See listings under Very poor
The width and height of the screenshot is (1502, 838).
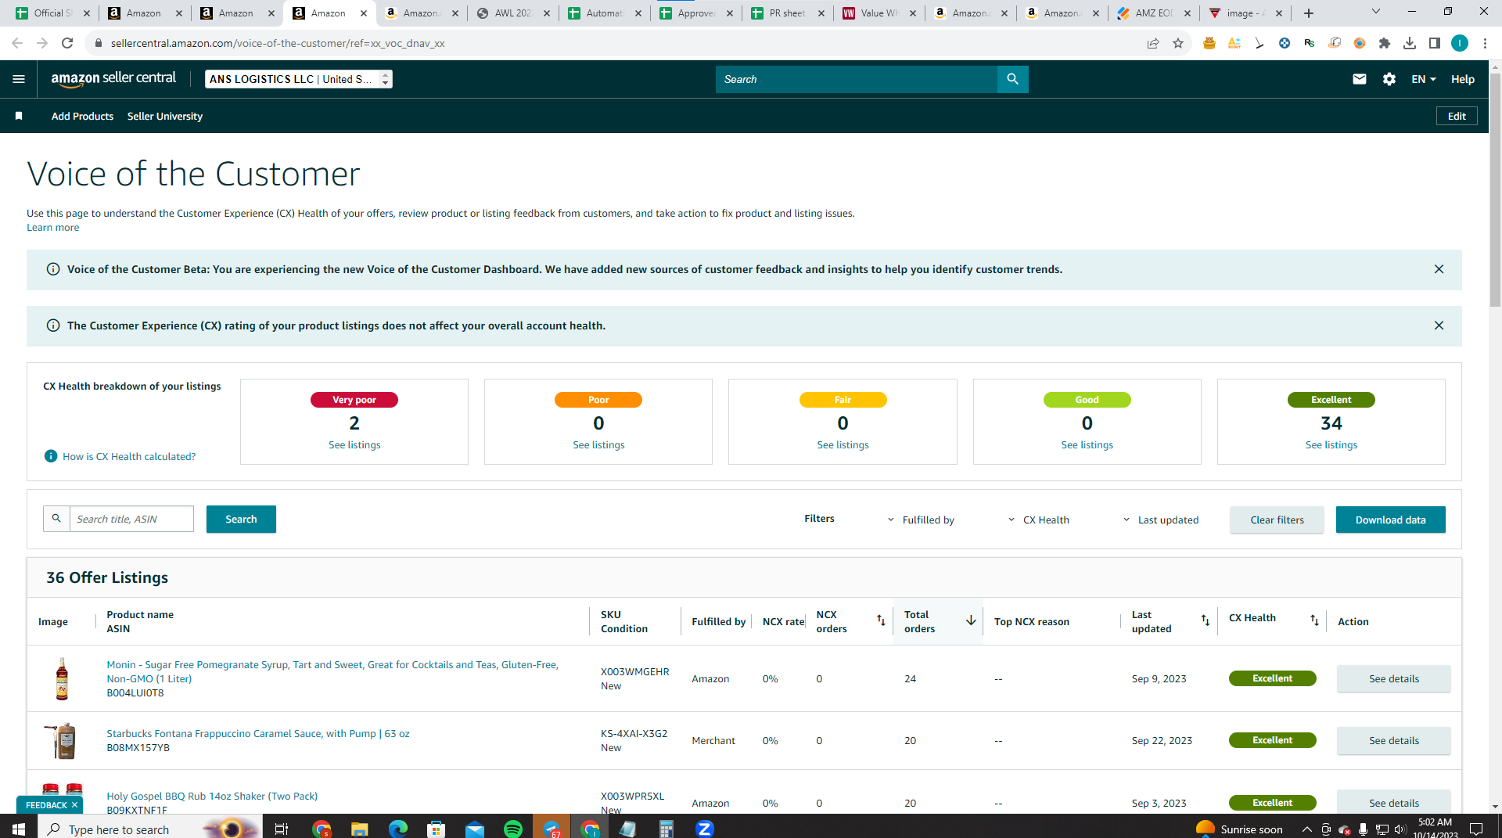354,445
